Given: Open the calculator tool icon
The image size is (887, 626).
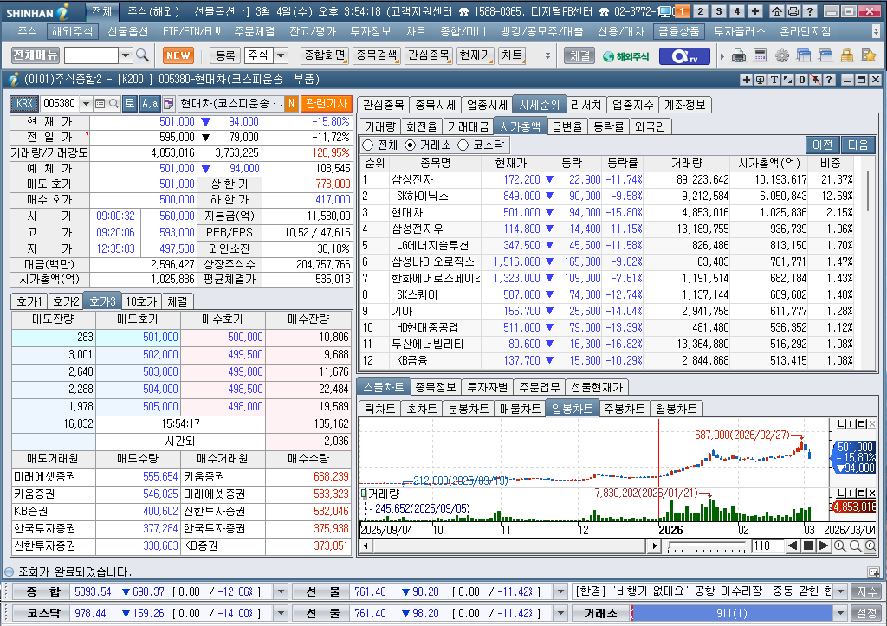Looking at the screenshot, I should pyautogui.click(x=761, y=55).
